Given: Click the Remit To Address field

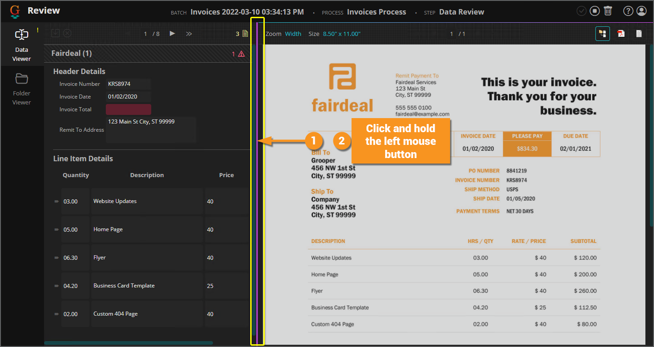Looking at the screenshot, I should 151,130.
